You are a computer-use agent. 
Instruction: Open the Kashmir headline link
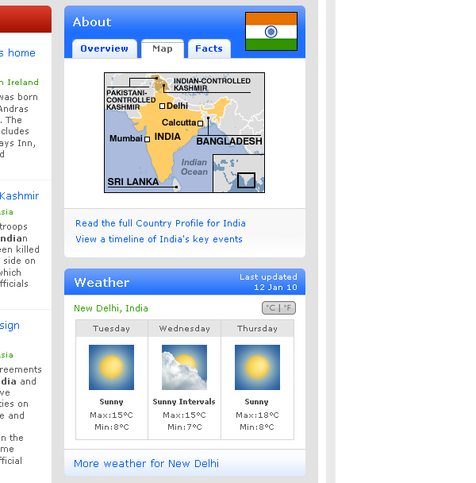pyautogui.click(x=19, y=196)
